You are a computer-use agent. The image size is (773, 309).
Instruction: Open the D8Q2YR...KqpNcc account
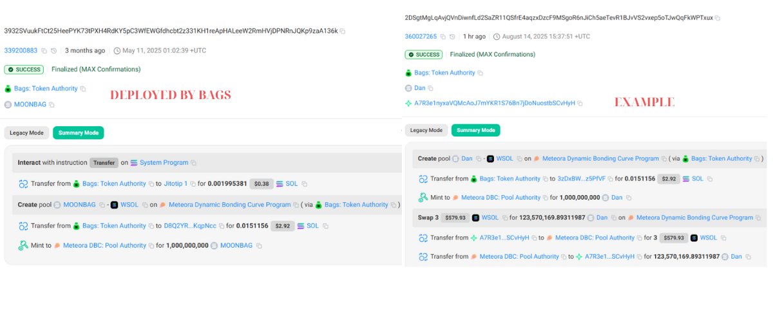[x=190, y=226]
